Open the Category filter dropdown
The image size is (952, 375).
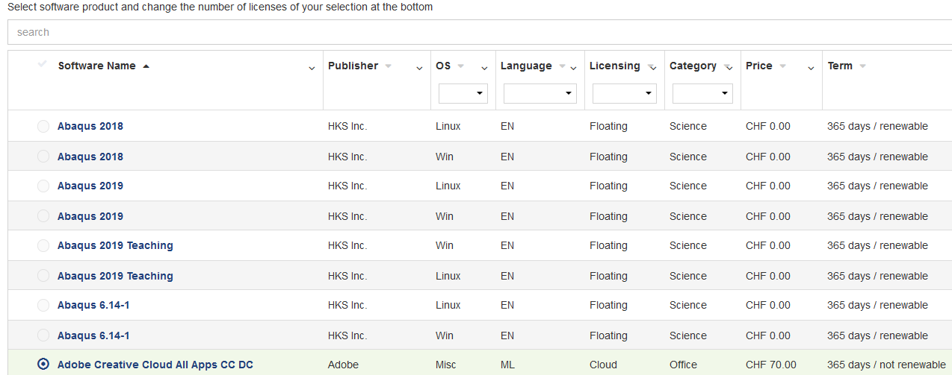click(x=702, y=93)
